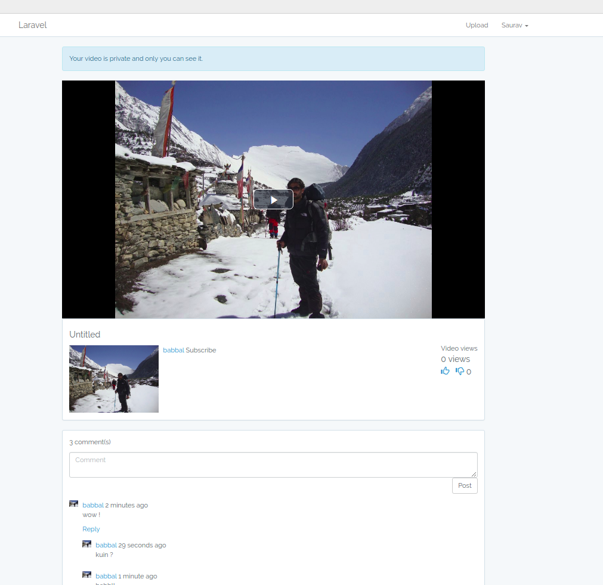The width and height of the screenshot is (603, 585).
Task: Select the '0 views' count text
Action: pyautogui.click(x=455, y=359)
